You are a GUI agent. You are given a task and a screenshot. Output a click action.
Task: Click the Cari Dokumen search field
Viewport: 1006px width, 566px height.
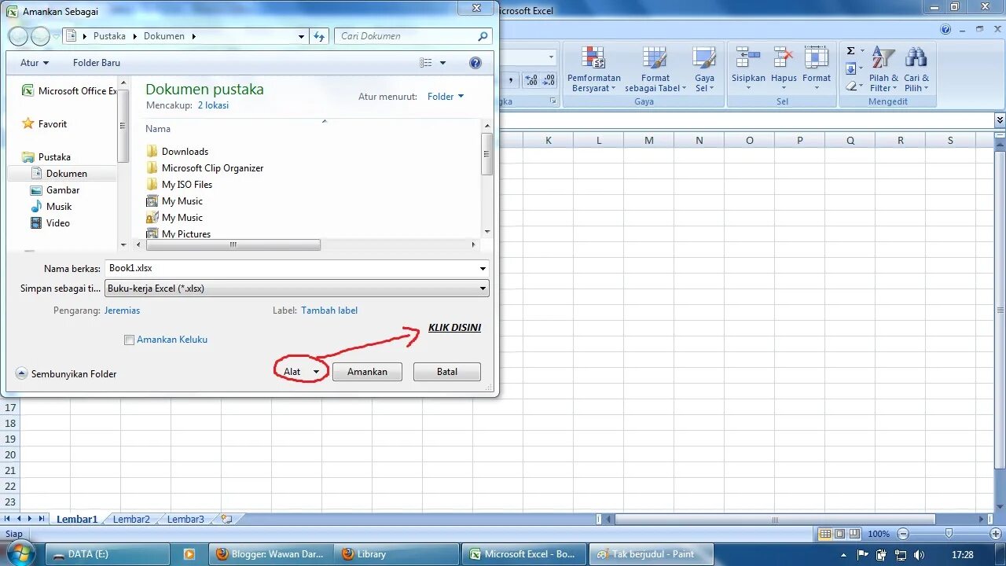coord(414,36)
